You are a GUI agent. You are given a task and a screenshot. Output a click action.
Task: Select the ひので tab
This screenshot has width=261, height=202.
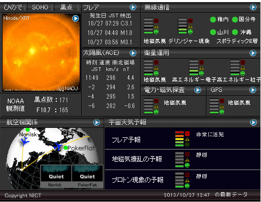[x=13, y=7]
